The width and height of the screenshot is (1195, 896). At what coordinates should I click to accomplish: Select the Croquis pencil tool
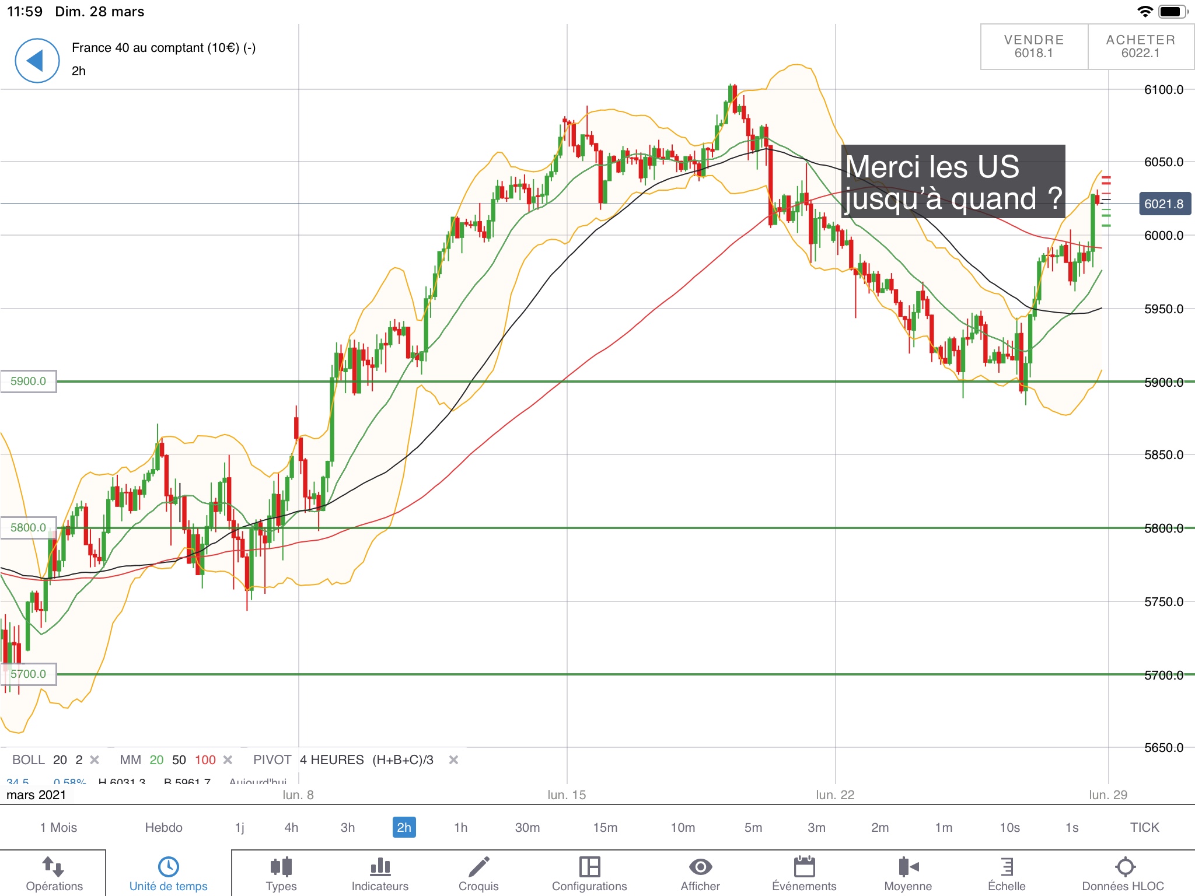tap(478, 867)
